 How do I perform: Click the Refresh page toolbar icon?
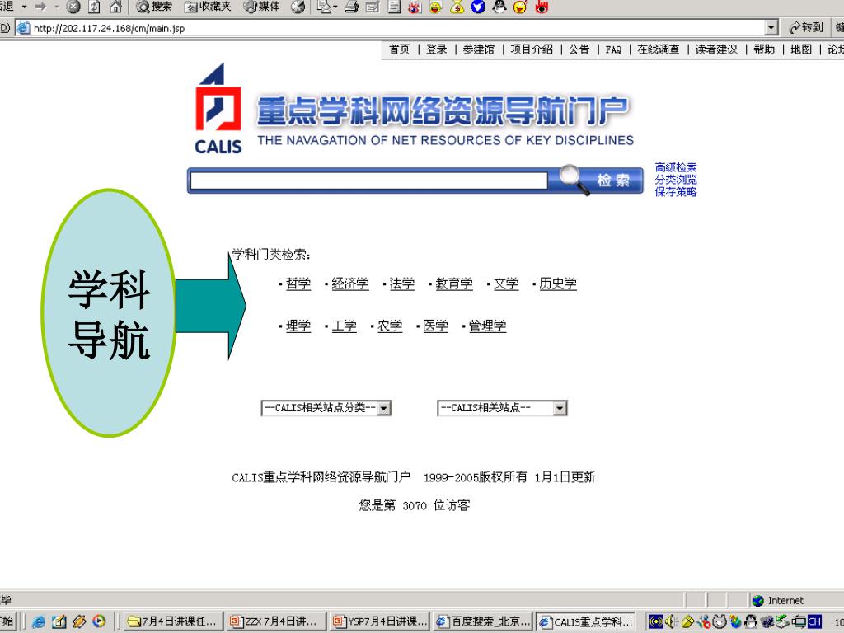point(94,7)
